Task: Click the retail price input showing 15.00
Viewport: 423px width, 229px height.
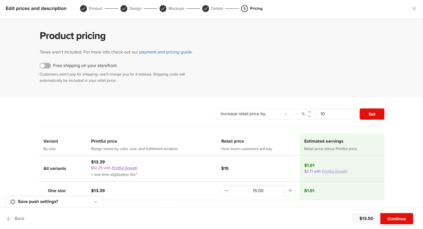Action: (258, 190)
